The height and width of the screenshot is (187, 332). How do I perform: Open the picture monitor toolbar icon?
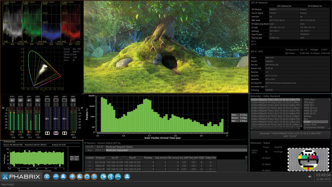(x=87, y=176)
